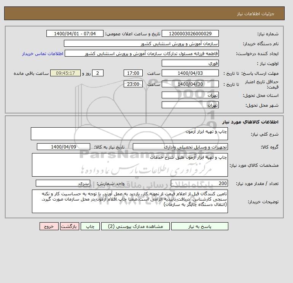This screenshot has width=293, height=283.
Task: Open 'اطلاعات تماس خریدار' link
Action: 43,54
